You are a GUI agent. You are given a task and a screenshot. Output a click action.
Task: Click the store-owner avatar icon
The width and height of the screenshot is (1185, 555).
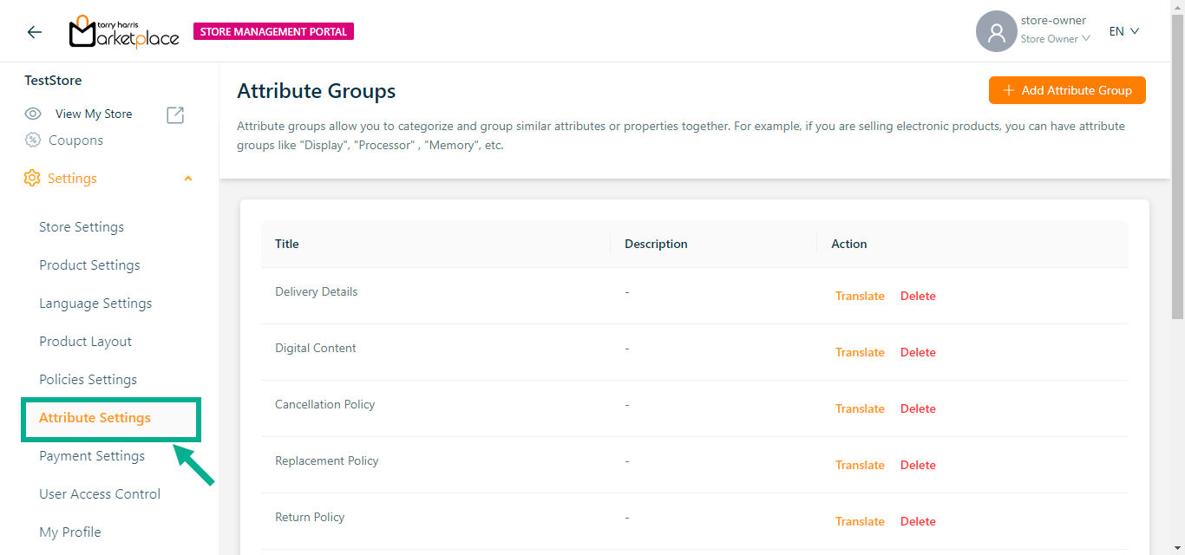coord(996,32)
